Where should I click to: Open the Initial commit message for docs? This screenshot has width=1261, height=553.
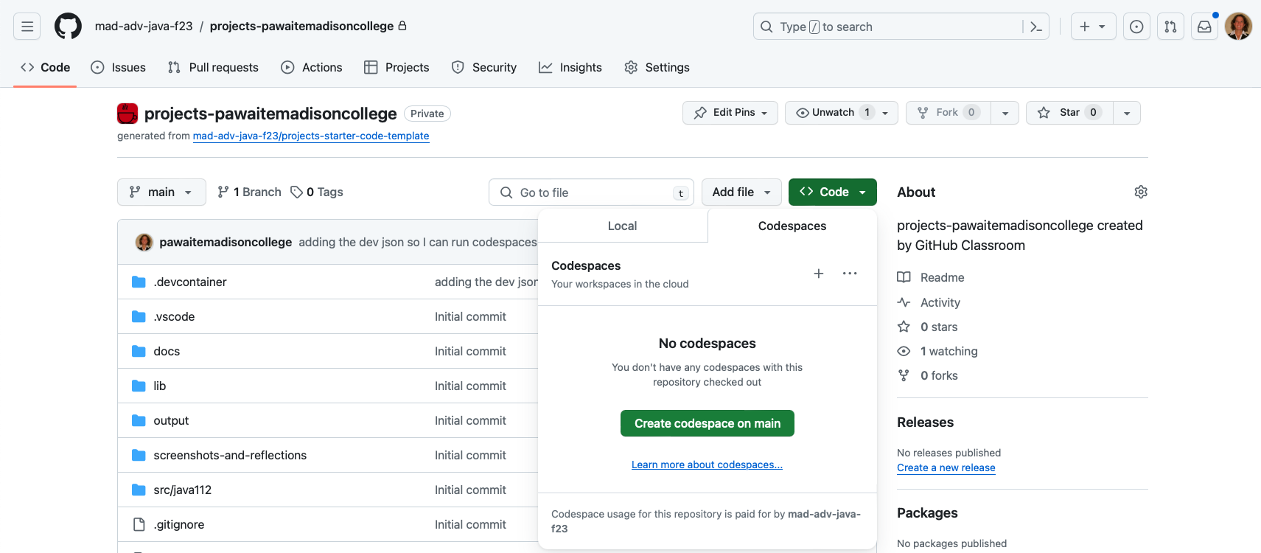(470, 351)
